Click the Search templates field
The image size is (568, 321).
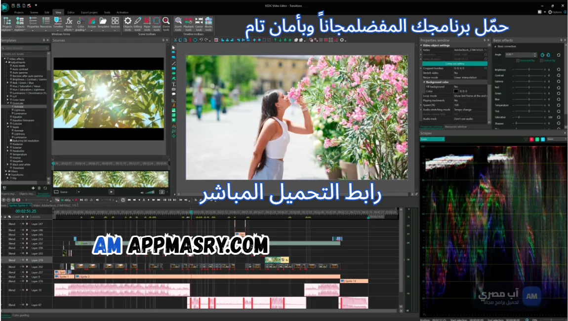click(25, 48)
